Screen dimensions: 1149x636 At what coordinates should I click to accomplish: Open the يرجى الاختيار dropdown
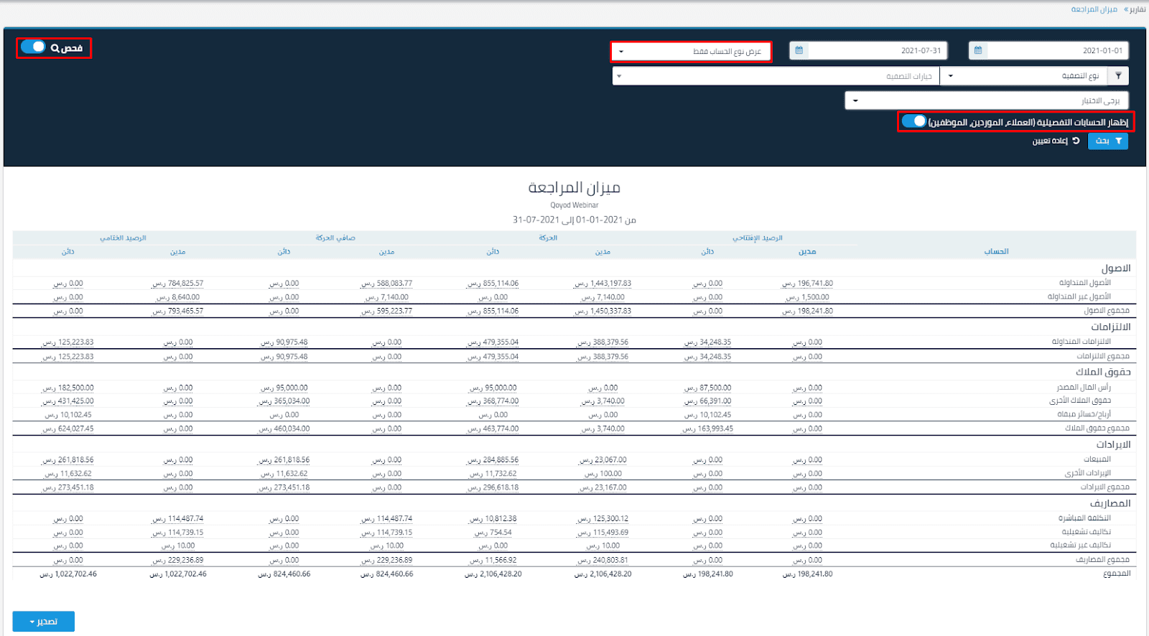[987, 100]
